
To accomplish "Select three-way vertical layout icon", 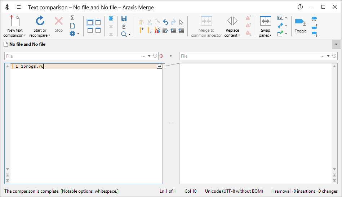I will (x=98, y=22).
